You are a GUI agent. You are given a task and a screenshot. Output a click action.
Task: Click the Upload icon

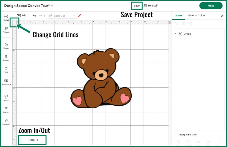tap(6, 108)
